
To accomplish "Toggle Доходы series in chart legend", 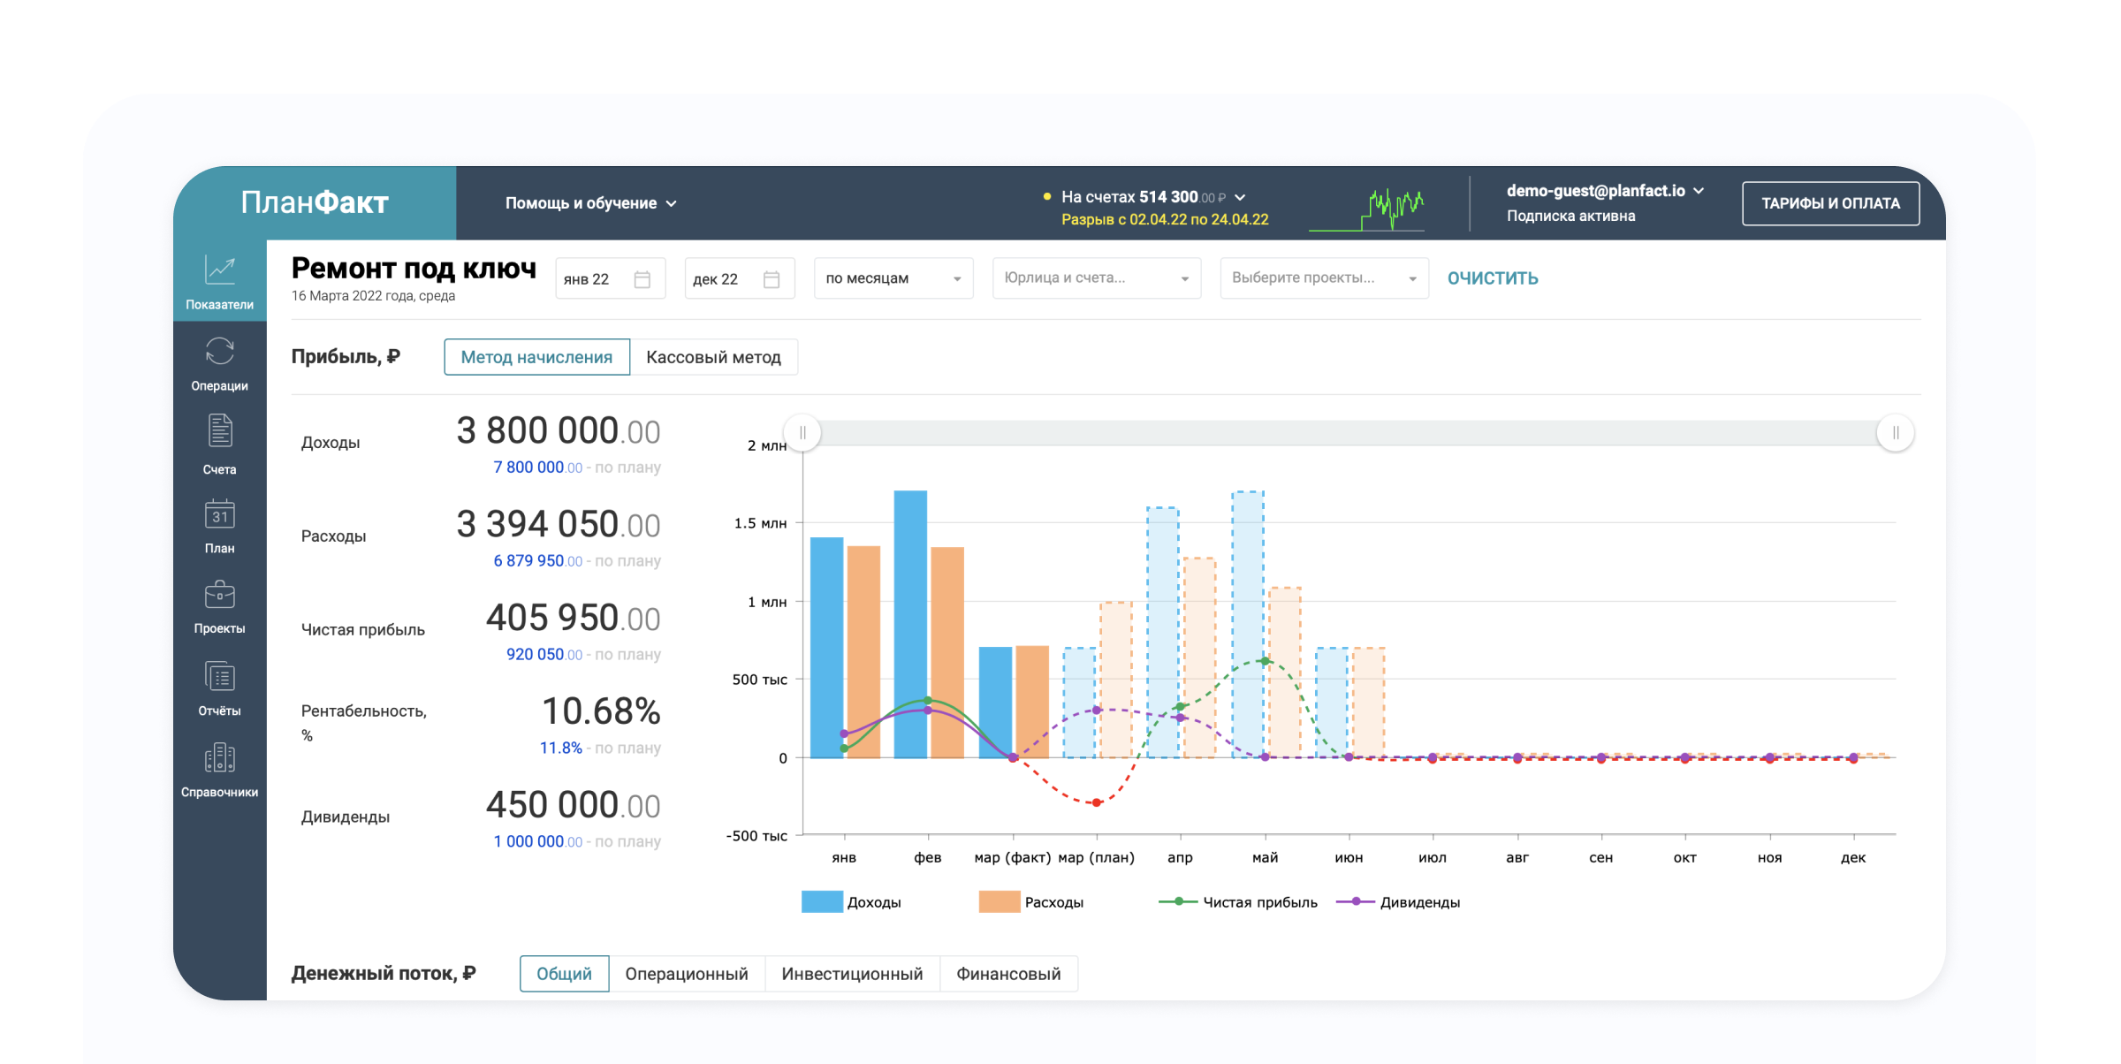I will click(851, 902).
